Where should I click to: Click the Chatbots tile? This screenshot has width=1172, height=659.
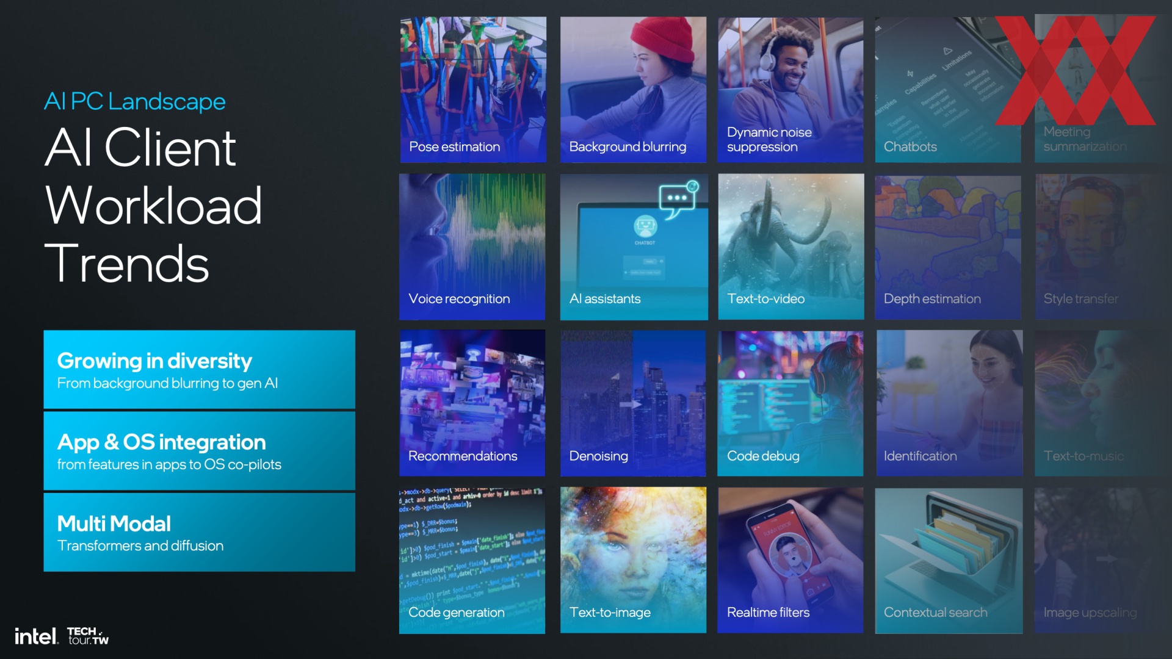[x=948, y=90]
